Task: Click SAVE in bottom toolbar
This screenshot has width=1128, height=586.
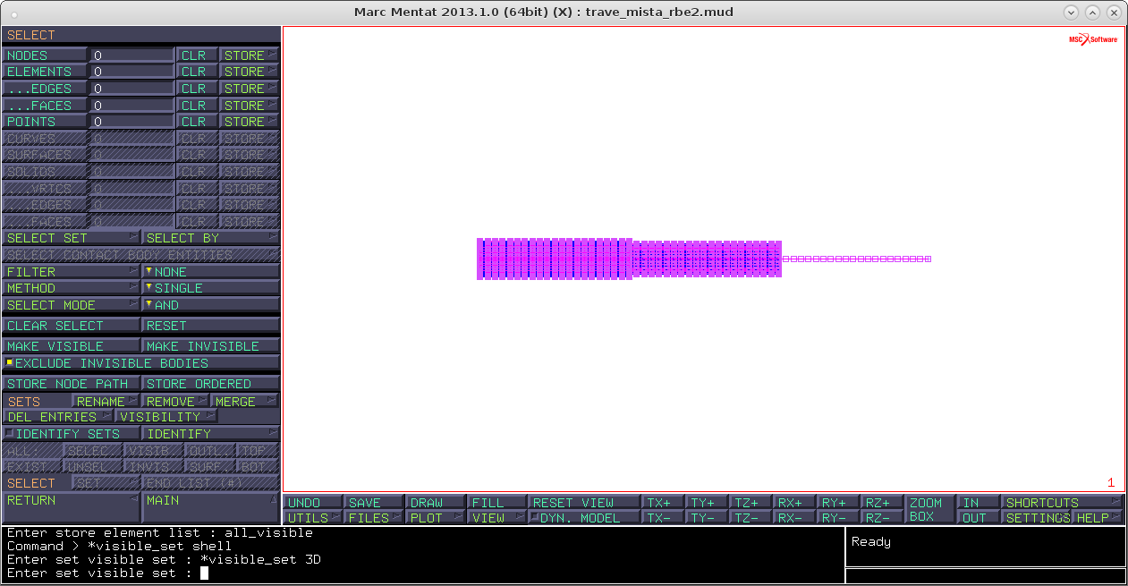Action: click(374, 503)
